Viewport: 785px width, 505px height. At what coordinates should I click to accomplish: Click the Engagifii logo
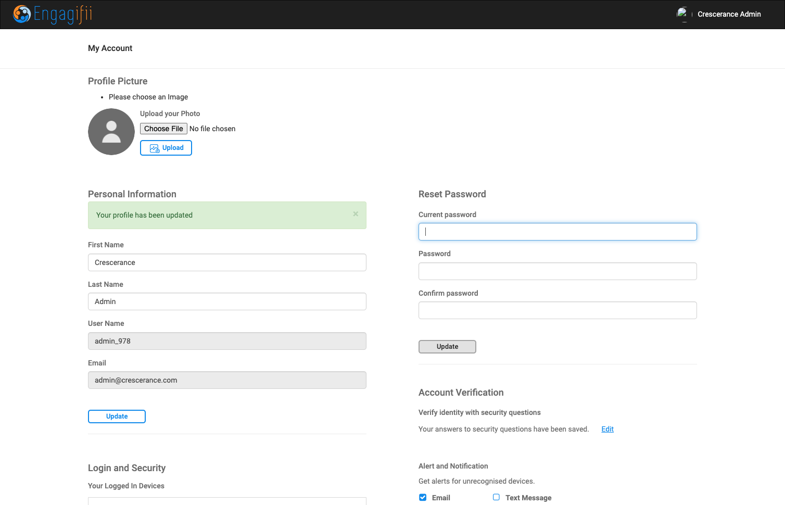click(x=53, y=15)
